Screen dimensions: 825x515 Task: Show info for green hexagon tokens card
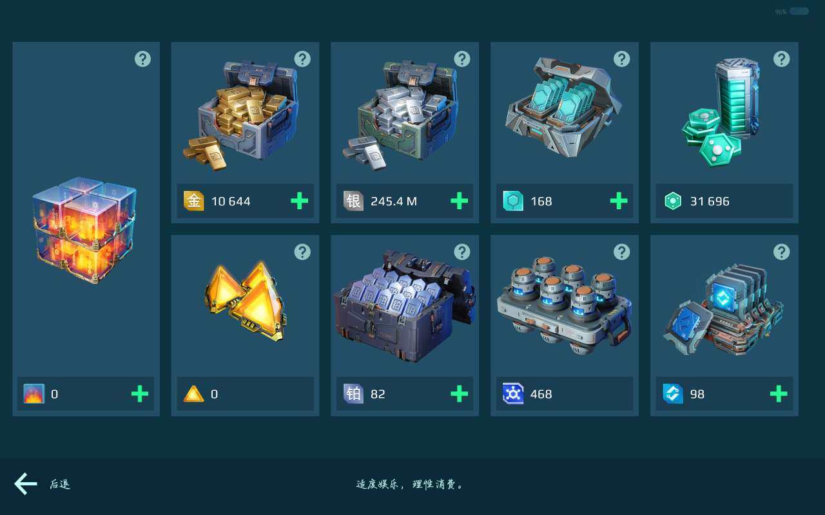point(781,59)
